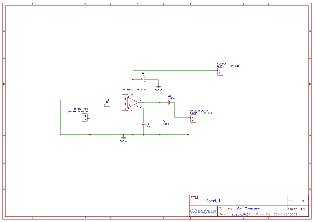314x222 pixels.
Task: Click the date 2023-10-27 field
Action: 241,214
